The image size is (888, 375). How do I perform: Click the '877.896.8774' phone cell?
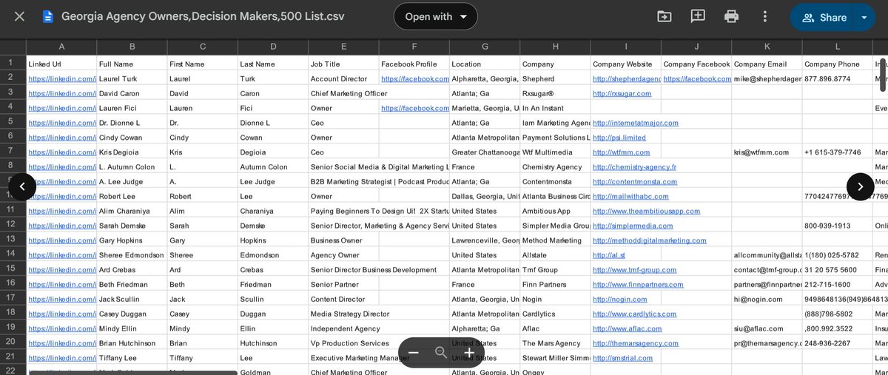838,78
